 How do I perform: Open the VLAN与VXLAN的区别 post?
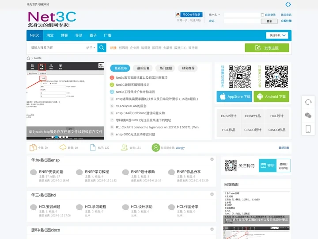(x=131, y=106)
